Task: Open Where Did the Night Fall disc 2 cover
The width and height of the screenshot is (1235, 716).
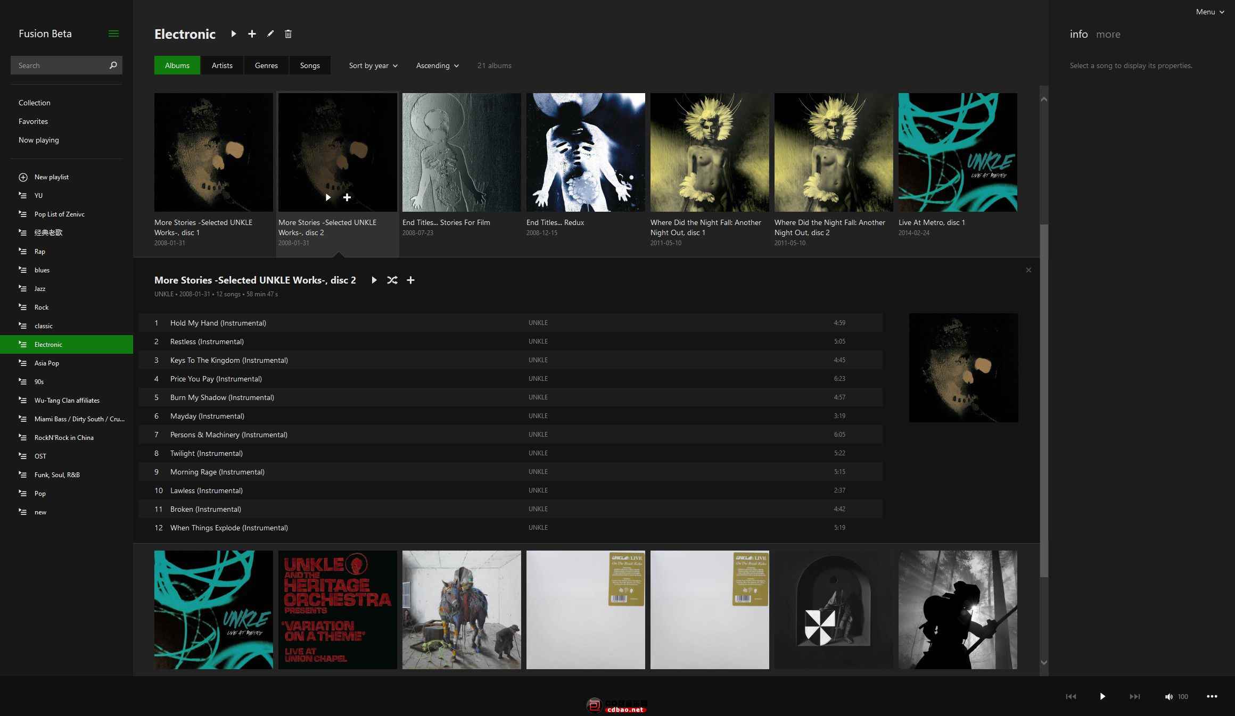Action: [x=834, y=152]
